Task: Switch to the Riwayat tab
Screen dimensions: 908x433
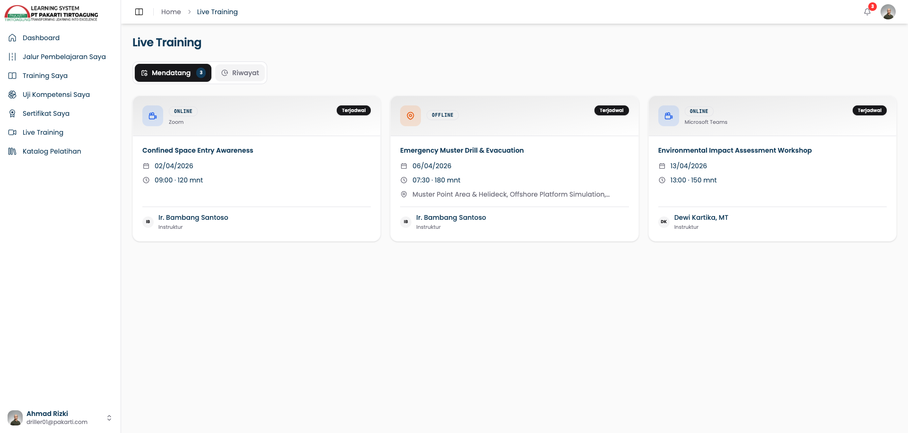Action: [240, 73]
